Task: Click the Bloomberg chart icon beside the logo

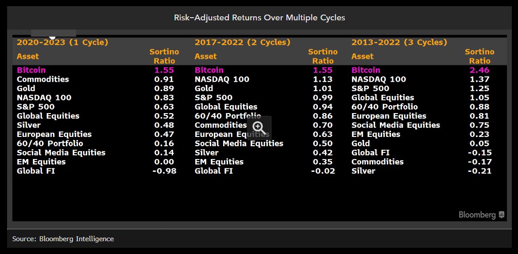Action: (x=502, y=215)
